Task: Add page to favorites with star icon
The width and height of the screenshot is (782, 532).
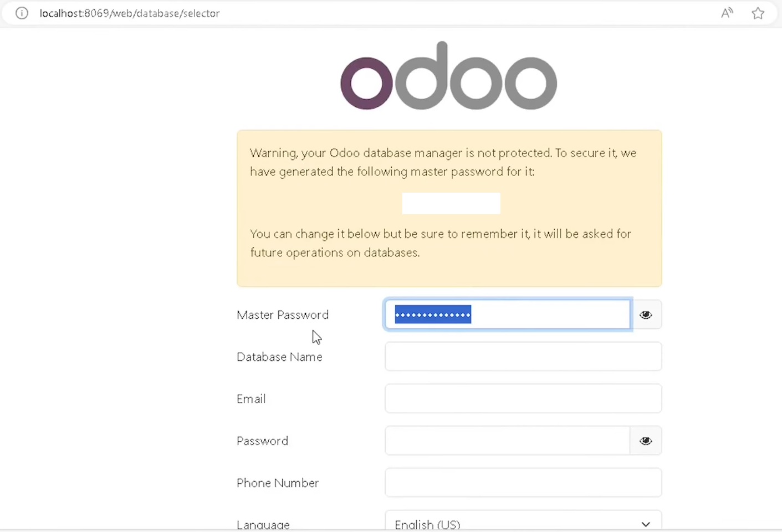Action: (758, 13)
